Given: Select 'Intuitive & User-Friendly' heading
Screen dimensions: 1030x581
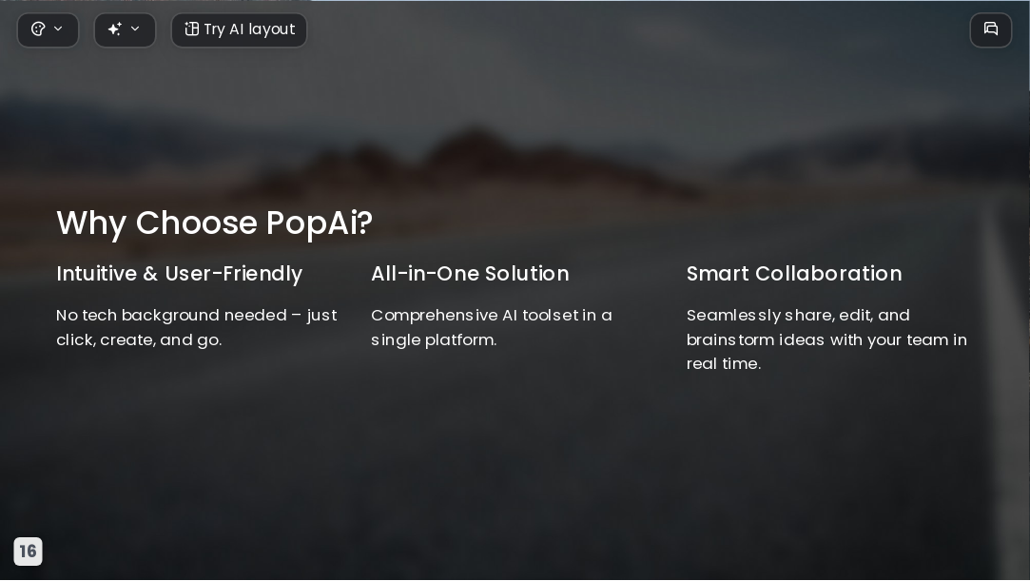Looking at the screenshot, I should pyautogui.click(x=180, y=274).
